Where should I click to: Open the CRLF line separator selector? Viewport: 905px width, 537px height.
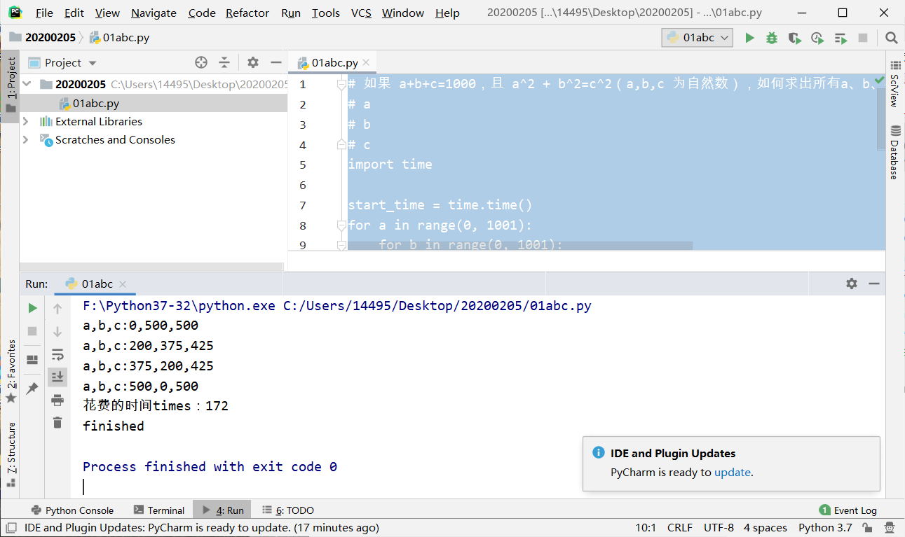coord(680,528)
